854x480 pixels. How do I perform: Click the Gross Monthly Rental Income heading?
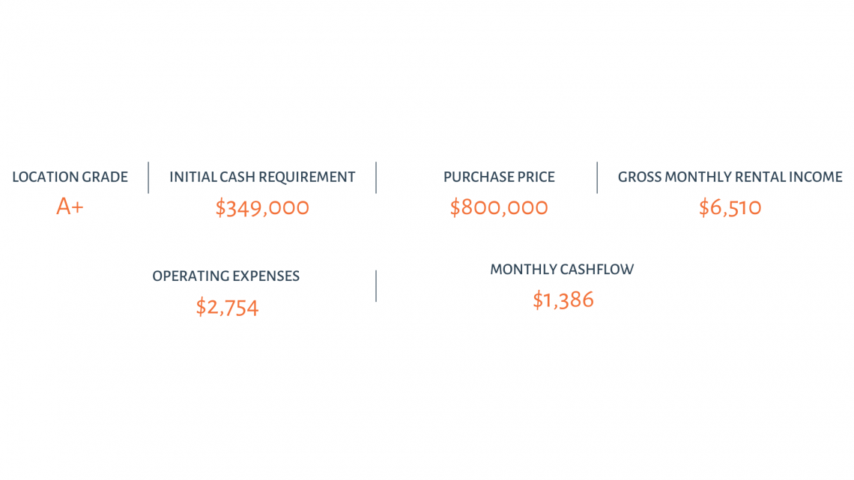pyautogui.click(x=730, y=177)
